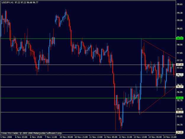The height and width of the screenshot is (139, 185).
Task: Select the descending red upper trendline
Action: point(159,49)
